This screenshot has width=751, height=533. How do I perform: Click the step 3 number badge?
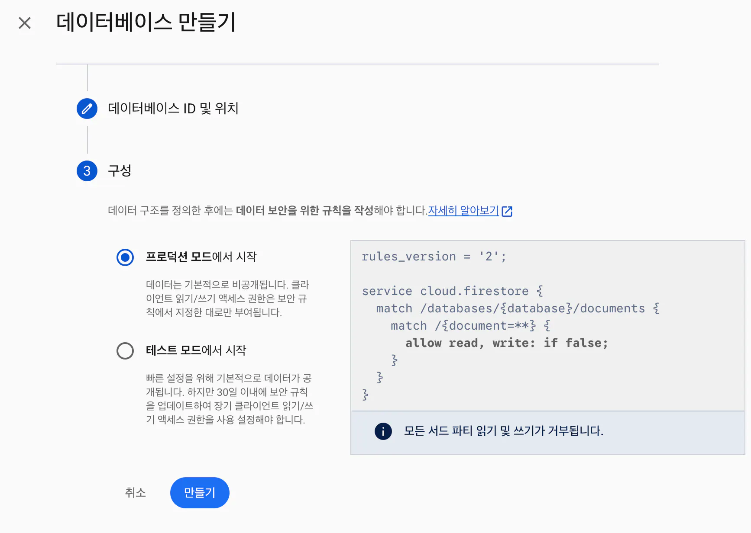87,171
